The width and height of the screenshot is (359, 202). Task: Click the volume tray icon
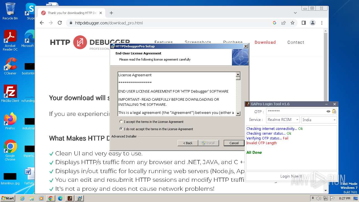pos(319,198)
